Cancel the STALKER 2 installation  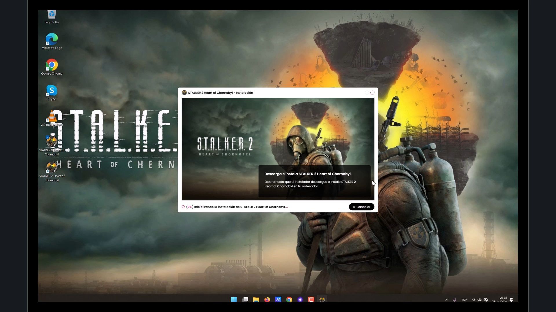coord(361,207)
